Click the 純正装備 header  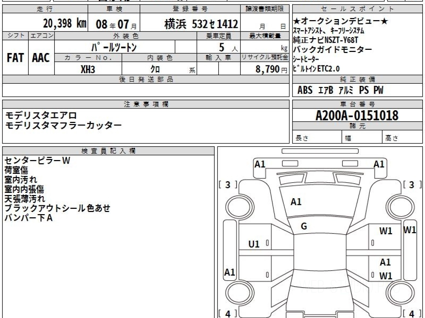point(357,79)
